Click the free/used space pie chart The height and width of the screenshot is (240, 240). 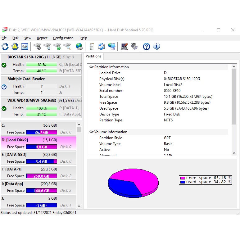pos(133,183)
